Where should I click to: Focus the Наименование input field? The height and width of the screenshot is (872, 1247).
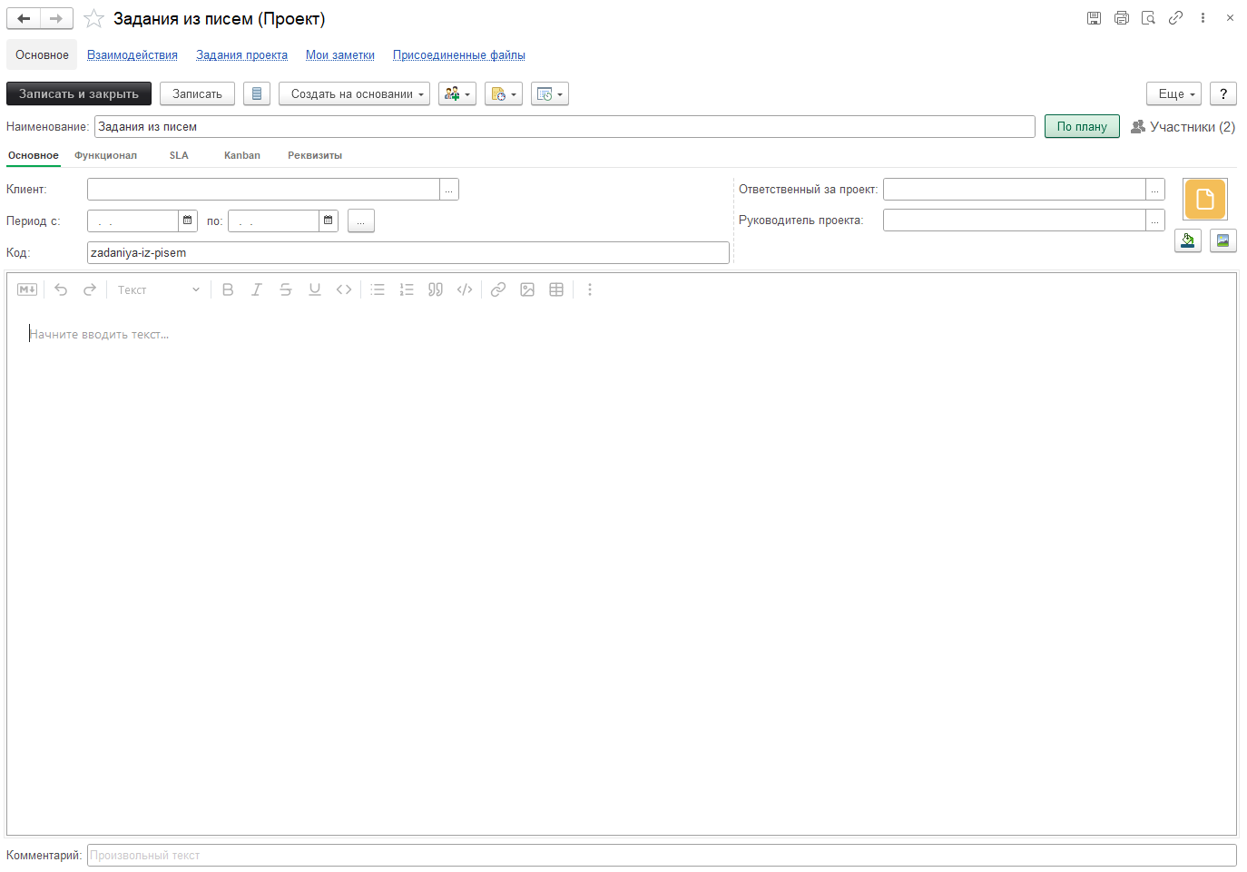[x=565, y=126]
